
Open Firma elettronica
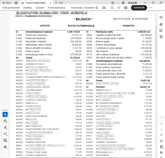56,8
